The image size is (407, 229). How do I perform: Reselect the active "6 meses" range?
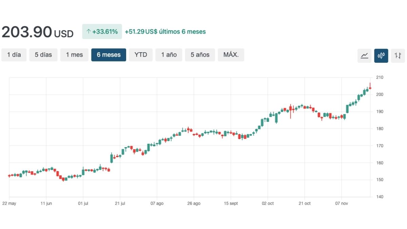coord(109,55)
